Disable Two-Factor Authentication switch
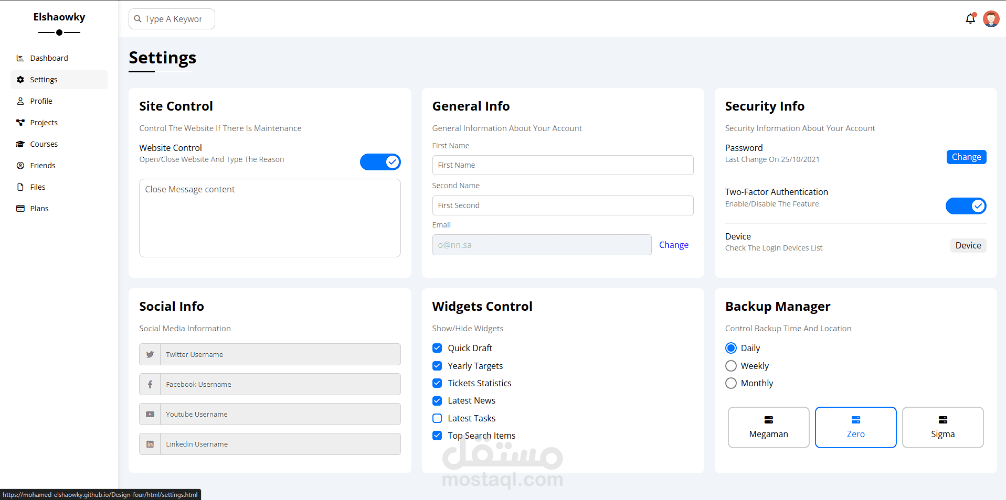Image resolution: width=1006 pixels, height=500 pixels. click(966, 206)
